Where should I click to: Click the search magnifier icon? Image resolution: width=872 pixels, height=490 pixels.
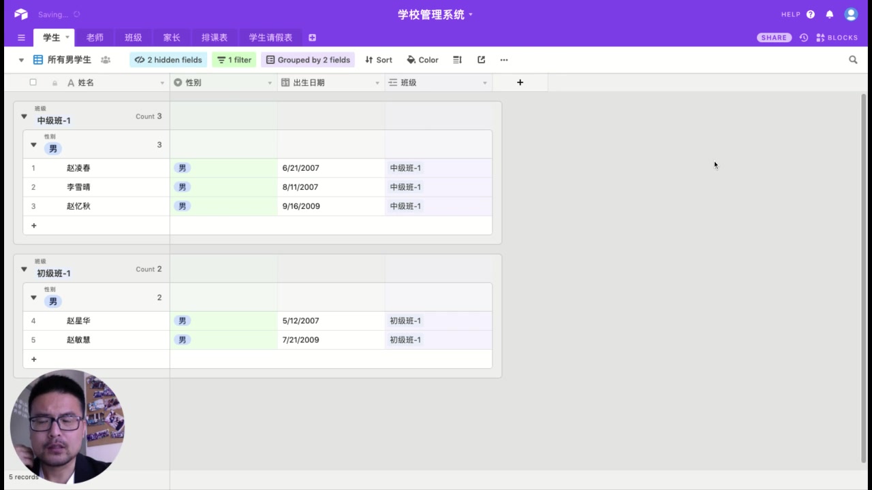[x=853, y=60]
